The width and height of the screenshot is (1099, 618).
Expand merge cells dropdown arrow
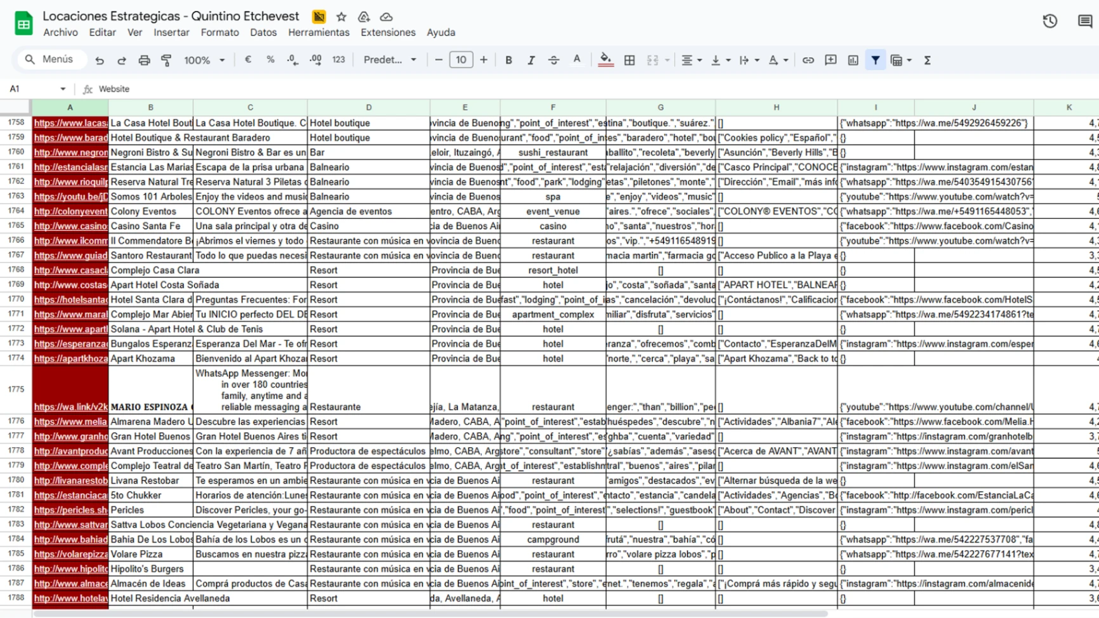click(667, 60)
